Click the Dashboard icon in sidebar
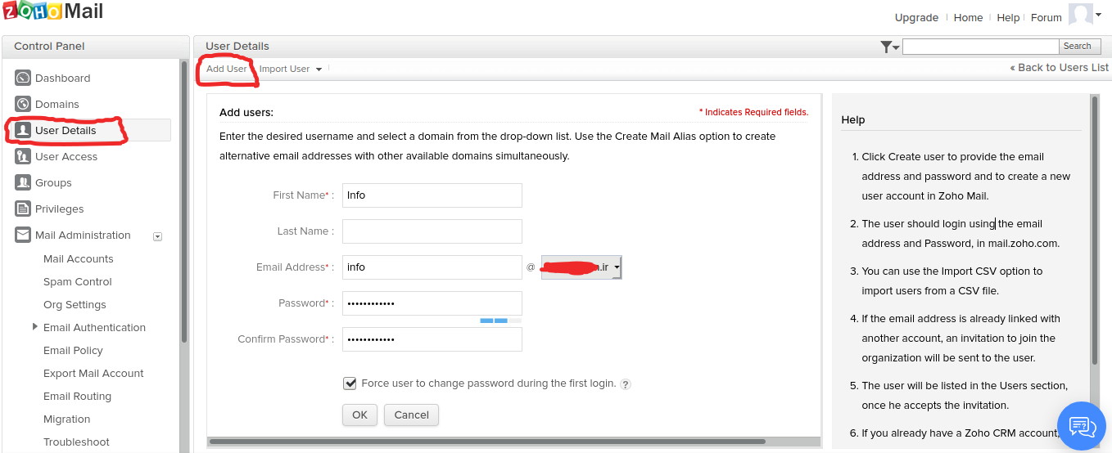1112x453 pixels. (23, 78)
